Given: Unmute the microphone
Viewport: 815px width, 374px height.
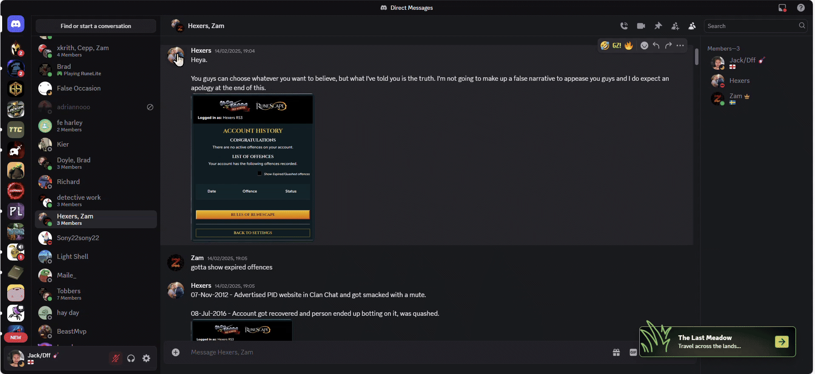Looking at the screenshot, I should click(115, 358).
